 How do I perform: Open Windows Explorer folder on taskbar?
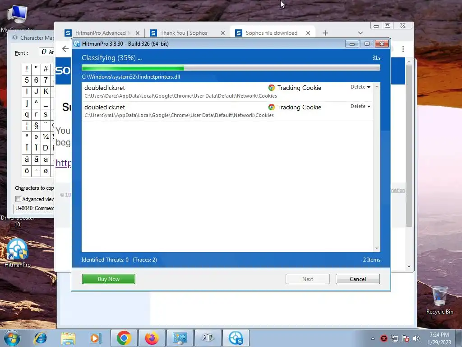[69, 338]
